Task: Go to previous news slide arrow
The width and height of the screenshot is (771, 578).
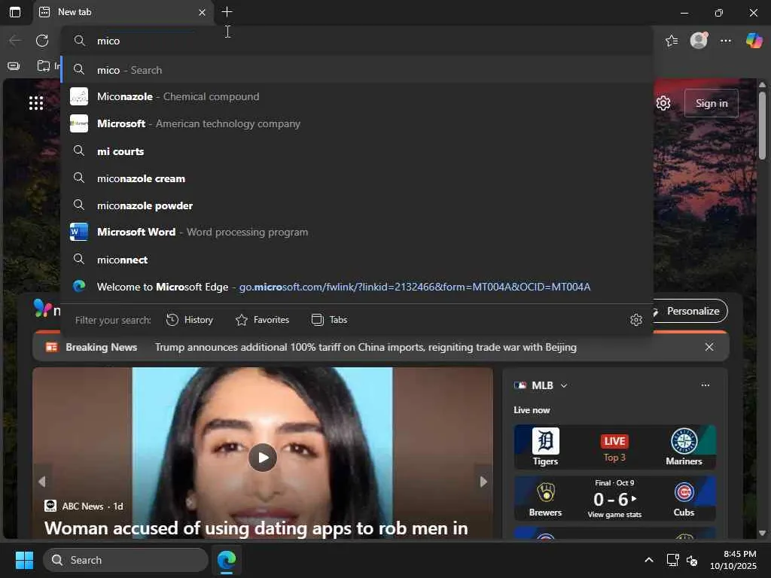Action: (42, 482)
